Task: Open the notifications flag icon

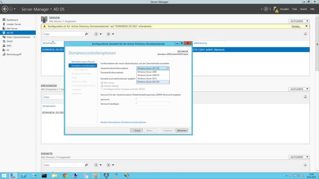Action: pyautogui.click(x=274, y=8)
